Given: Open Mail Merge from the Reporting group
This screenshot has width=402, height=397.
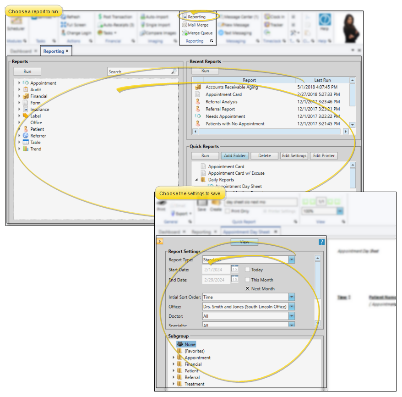Looking at the screenshot, I should (185, 25).
